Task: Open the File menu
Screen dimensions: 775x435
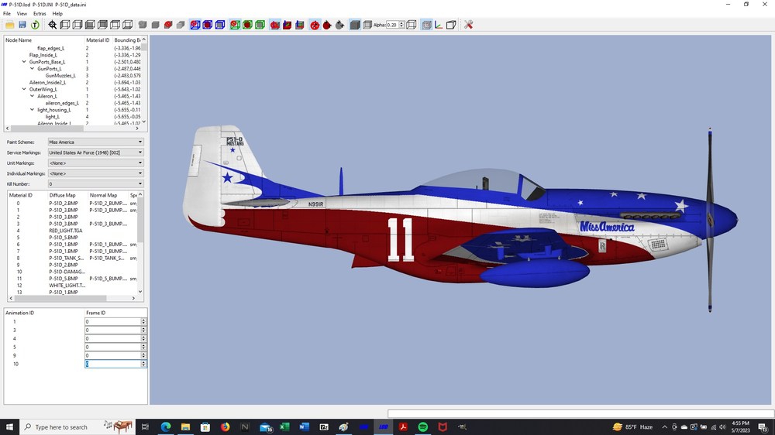Action: pos(7,14)
